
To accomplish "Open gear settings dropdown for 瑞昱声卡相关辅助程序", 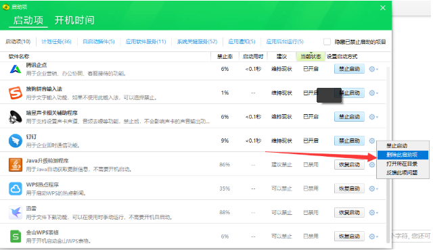I will tap(373, 117).
